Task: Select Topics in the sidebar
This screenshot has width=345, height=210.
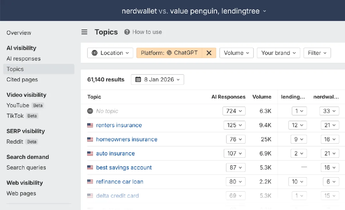Action: coord(39,69)
